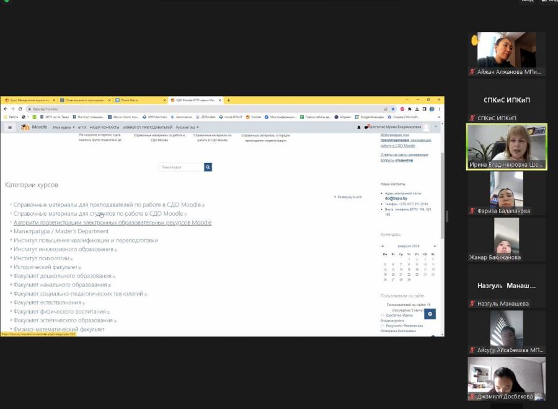Open a new browser tab with plus
This screenshot has width=558, height=409.
(x=228, y=100)
